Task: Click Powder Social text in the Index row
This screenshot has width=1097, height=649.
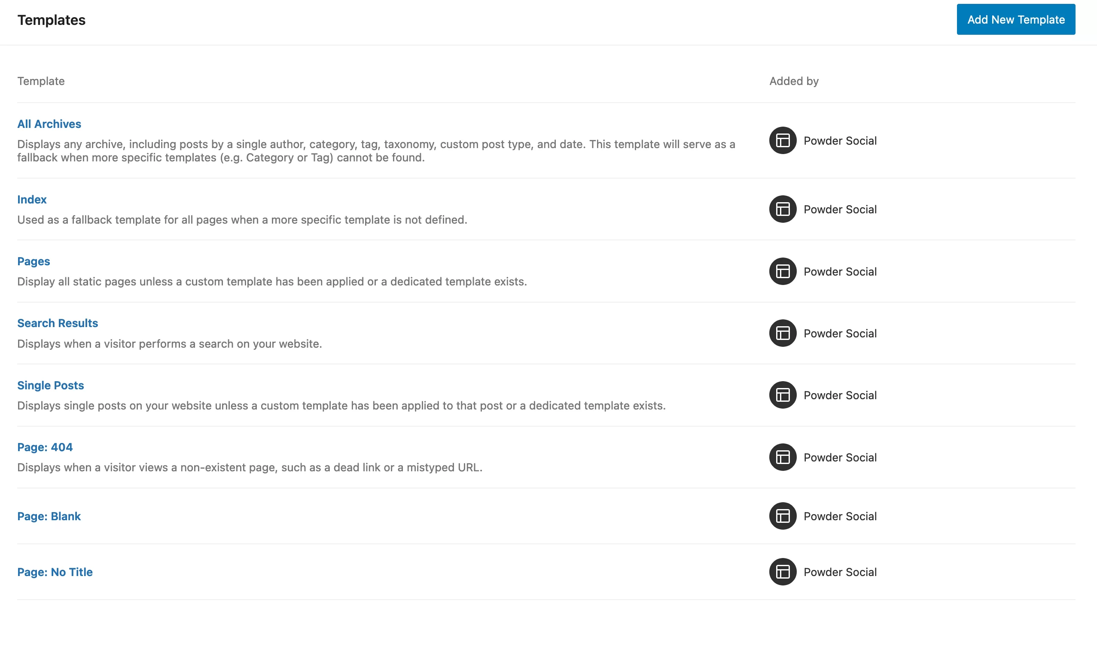Action: tap(840, 209)
